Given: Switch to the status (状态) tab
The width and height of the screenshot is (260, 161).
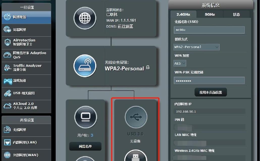Looking at the screenshot, I should click(x=236, y=14).
